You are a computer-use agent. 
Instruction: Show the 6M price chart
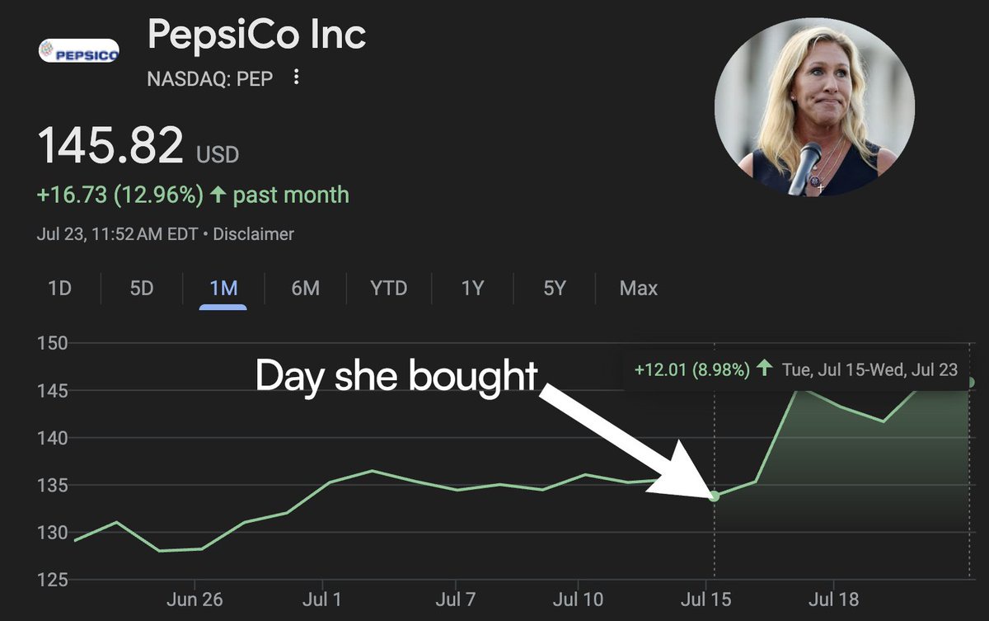(x=305, y=289)
